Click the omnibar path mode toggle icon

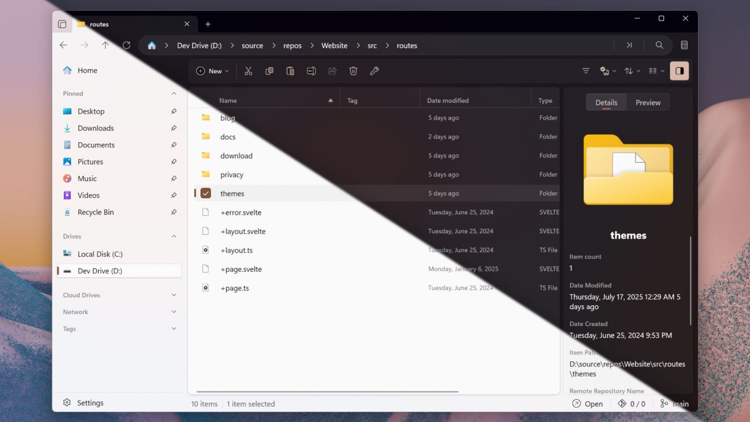click(x=629, y=45)
